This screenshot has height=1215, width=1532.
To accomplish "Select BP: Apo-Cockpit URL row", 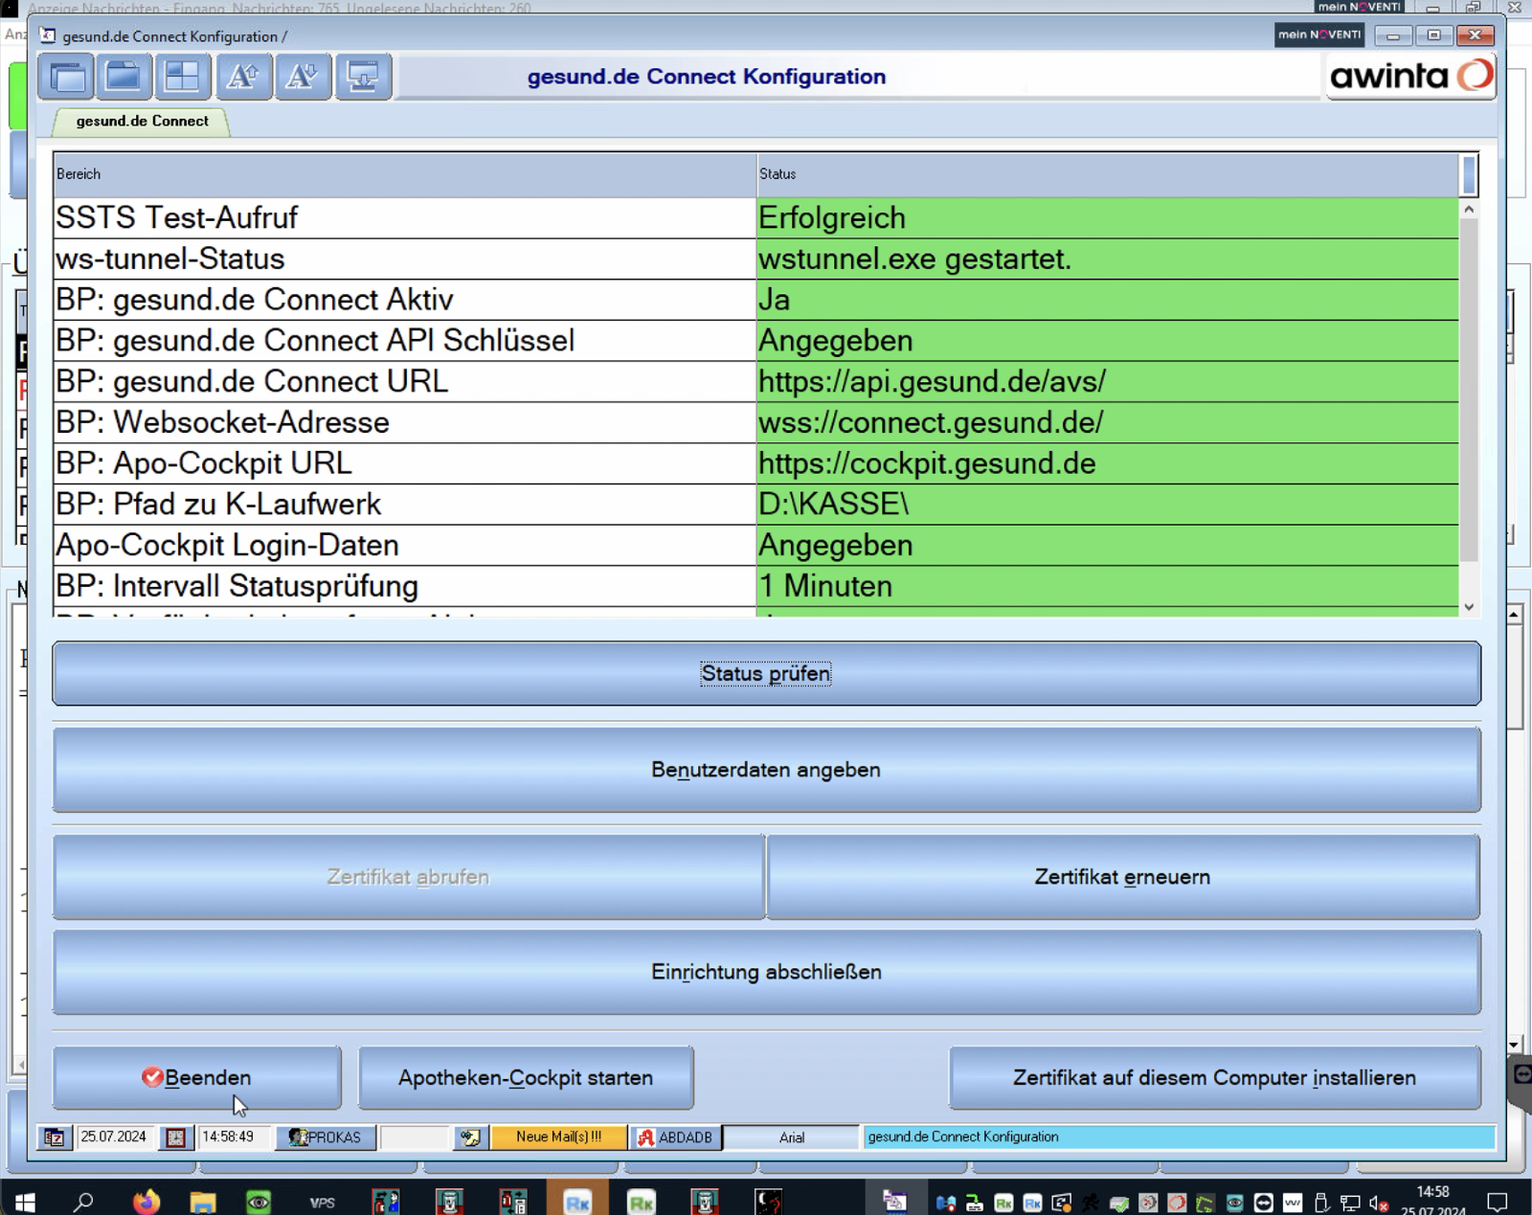I will pyautogui.click(x=404, y=463).
